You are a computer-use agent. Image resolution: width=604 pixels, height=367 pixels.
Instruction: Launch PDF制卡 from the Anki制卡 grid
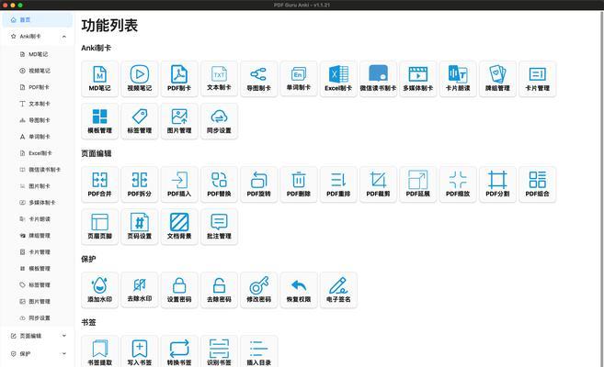tap(179, 79)
